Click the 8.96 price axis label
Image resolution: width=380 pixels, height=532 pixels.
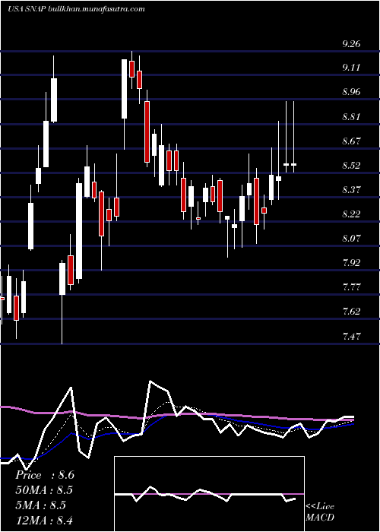coord(351,92)
